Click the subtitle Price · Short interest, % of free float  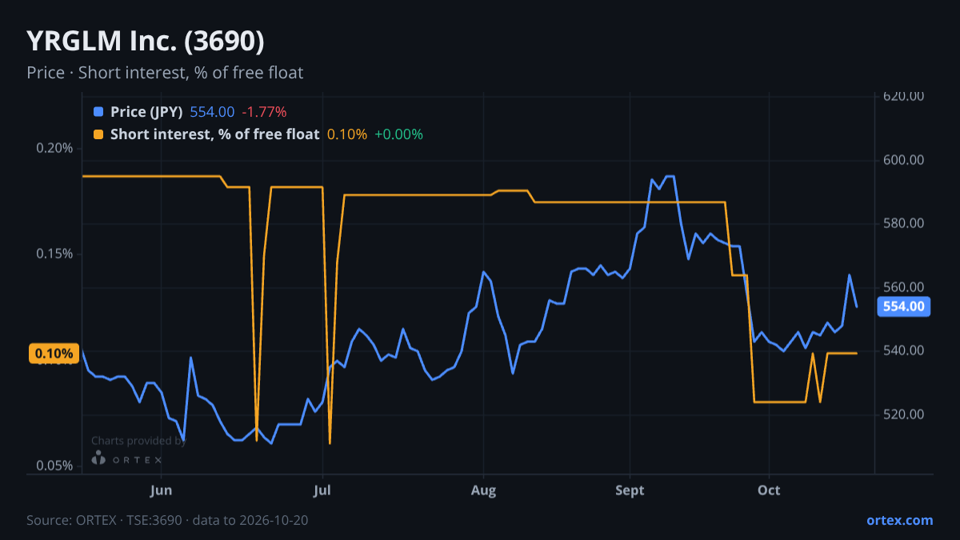click(165, 73)
